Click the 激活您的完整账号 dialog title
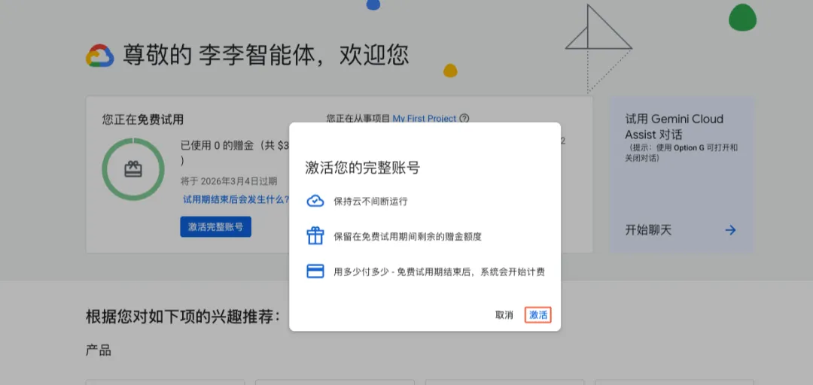Screen dimensions: 813x385 click(x=362, y=168)
